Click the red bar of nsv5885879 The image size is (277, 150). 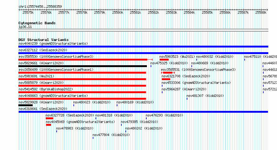pyautogui.click(x=82, y=86)
